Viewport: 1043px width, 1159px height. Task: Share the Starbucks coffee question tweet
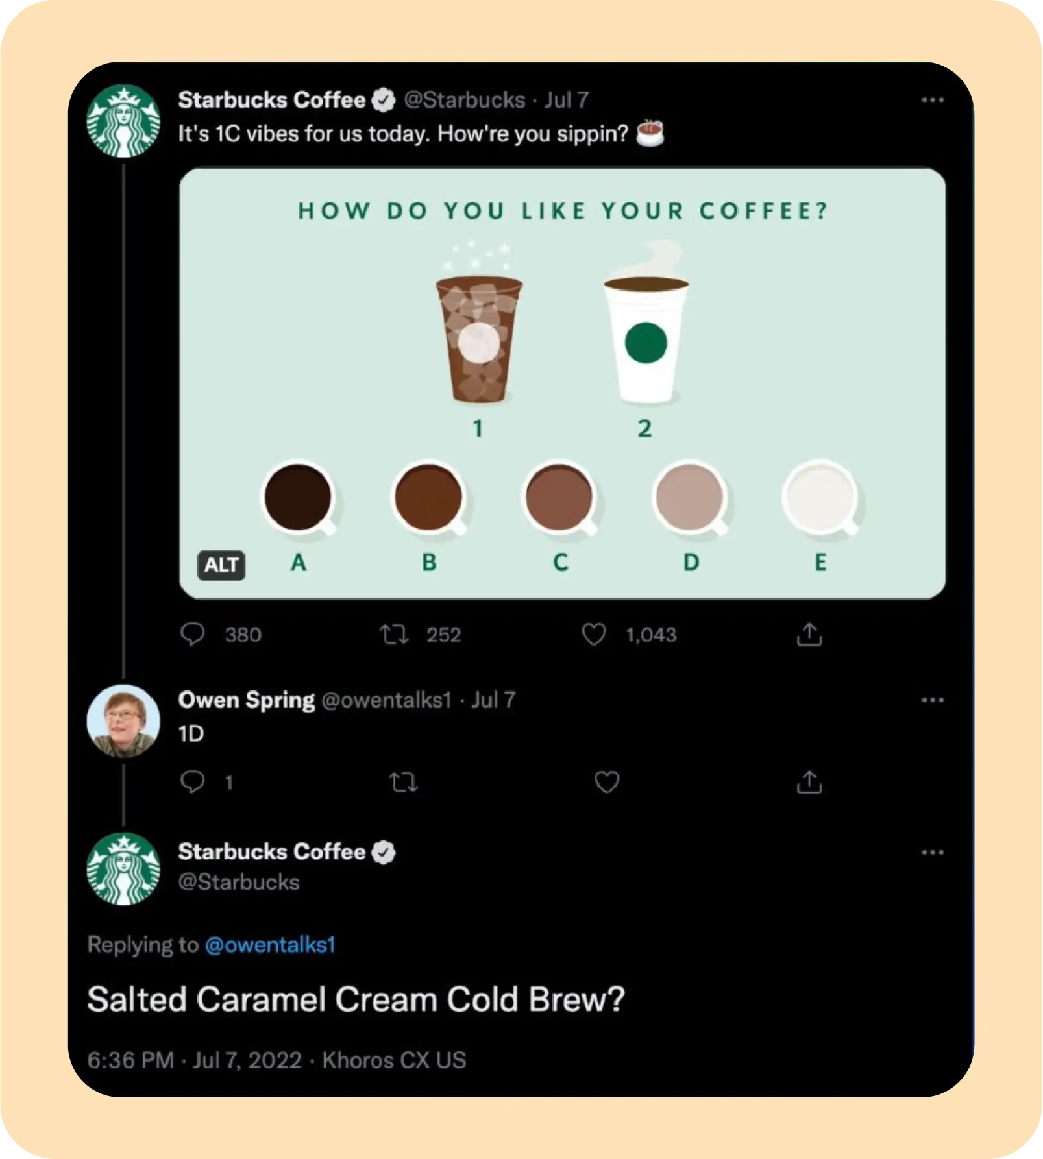(x=809, y=634)
